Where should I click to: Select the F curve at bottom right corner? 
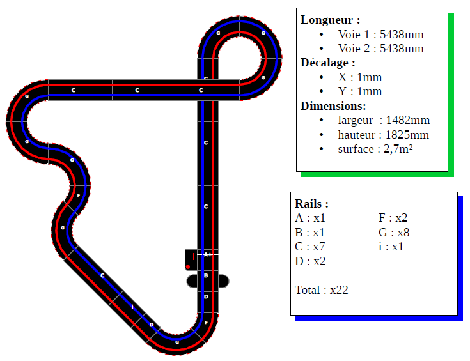(206, 323)
